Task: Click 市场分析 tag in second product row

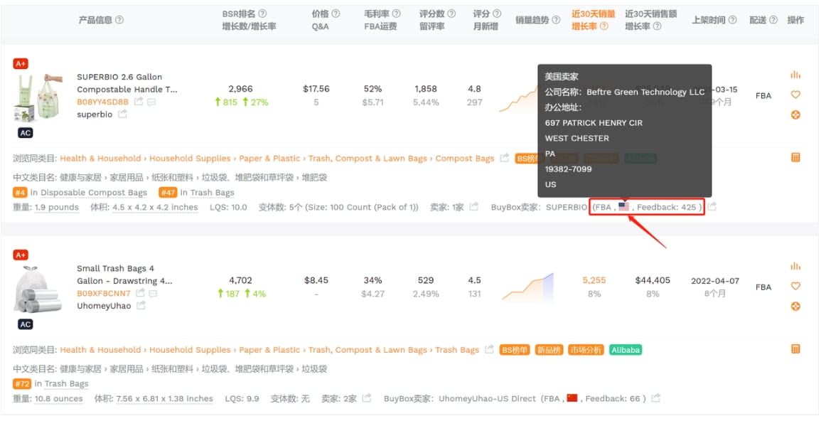Action: click(586, 350)
